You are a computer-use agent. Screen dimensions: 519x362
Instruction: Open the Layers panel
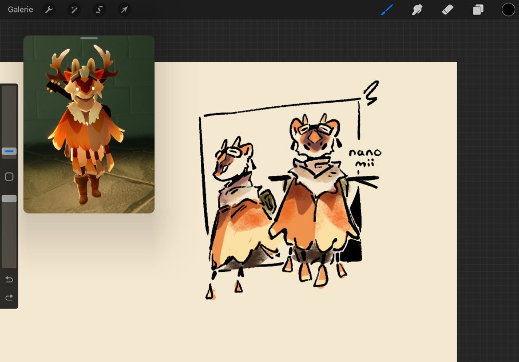477,10
